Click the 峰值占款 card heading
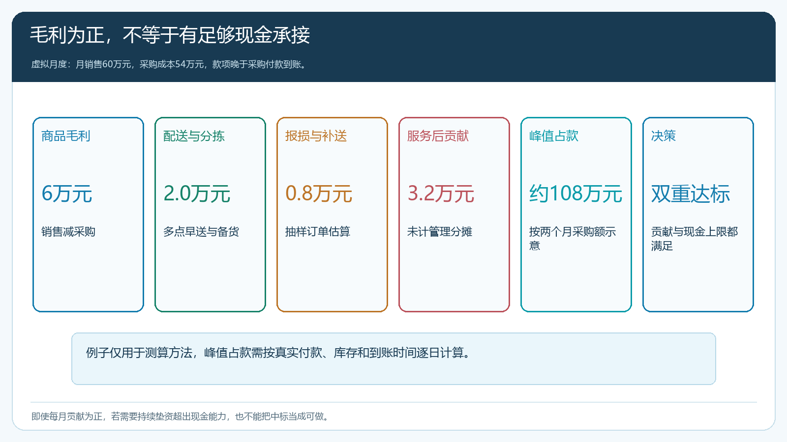This screenshot has height=442, width=787. (x=554, y=136)
